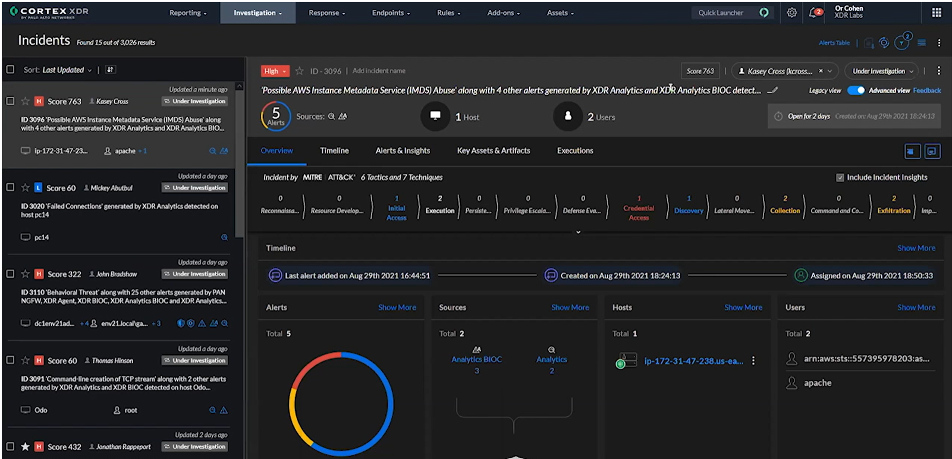This screenshot has width=952, height=459.
Task: Star the Score 763 incident
Action: pyautogui.click(x=26, y=101)
